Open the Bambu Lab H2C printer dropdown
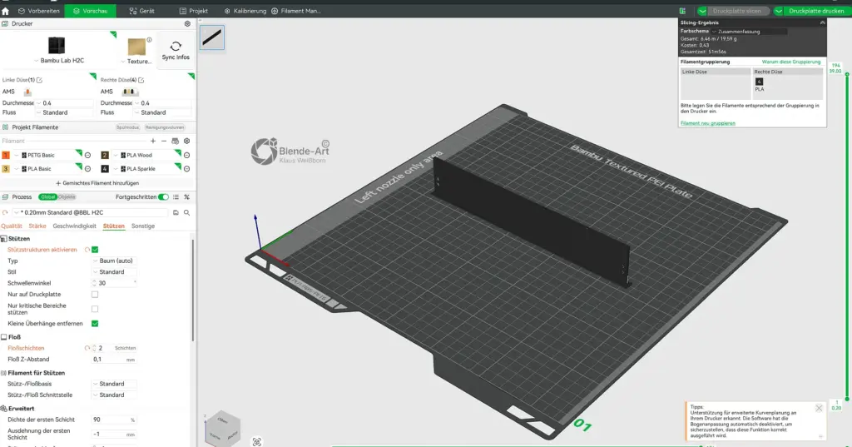The width and height of the screenshot is (852, 447). click(59, 61)
